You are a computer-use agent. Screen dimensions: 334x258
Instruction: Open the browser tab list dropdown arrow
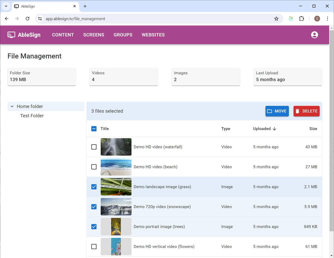pyautogui.click(x=6, y=6)
